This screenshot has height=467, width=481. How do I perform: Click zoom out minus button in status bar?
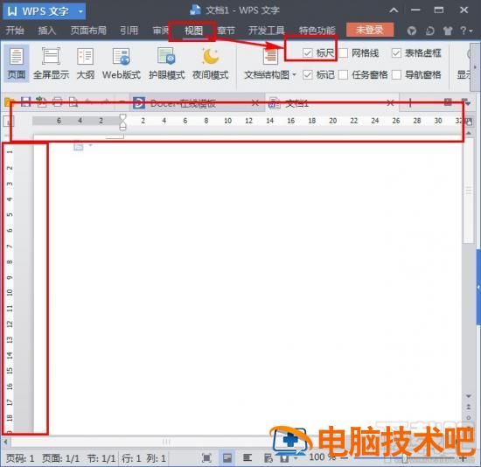(x=345, y=457)
